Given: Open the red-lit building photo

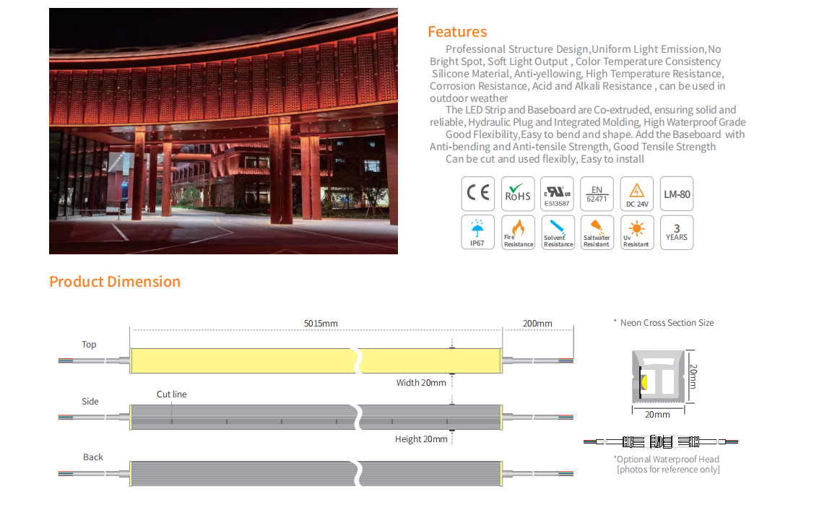Looking at the screenshot, I should point(223,131).
